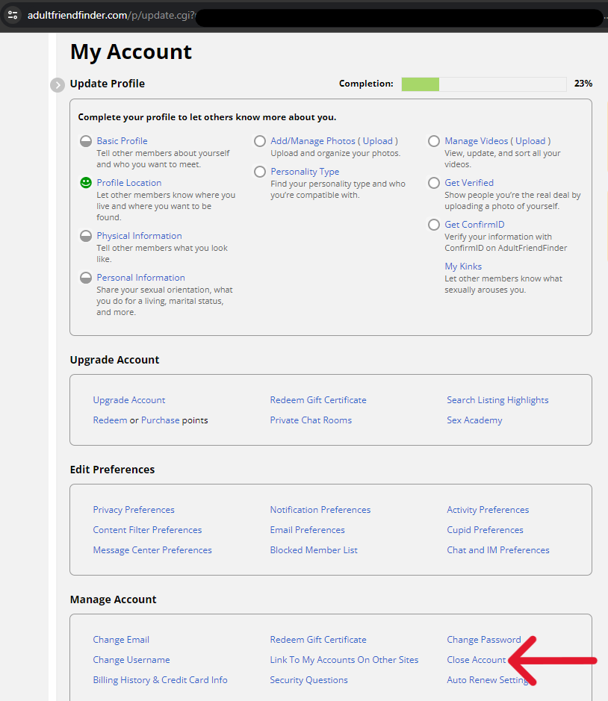Click the status icon beside Physical Information
This screenshot has width=608, height=701.
tap(86, 236)
